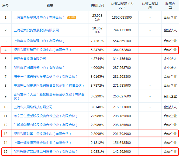Select 海宁三仁望岳股权投资合伙企业 link

pos(45,116)
